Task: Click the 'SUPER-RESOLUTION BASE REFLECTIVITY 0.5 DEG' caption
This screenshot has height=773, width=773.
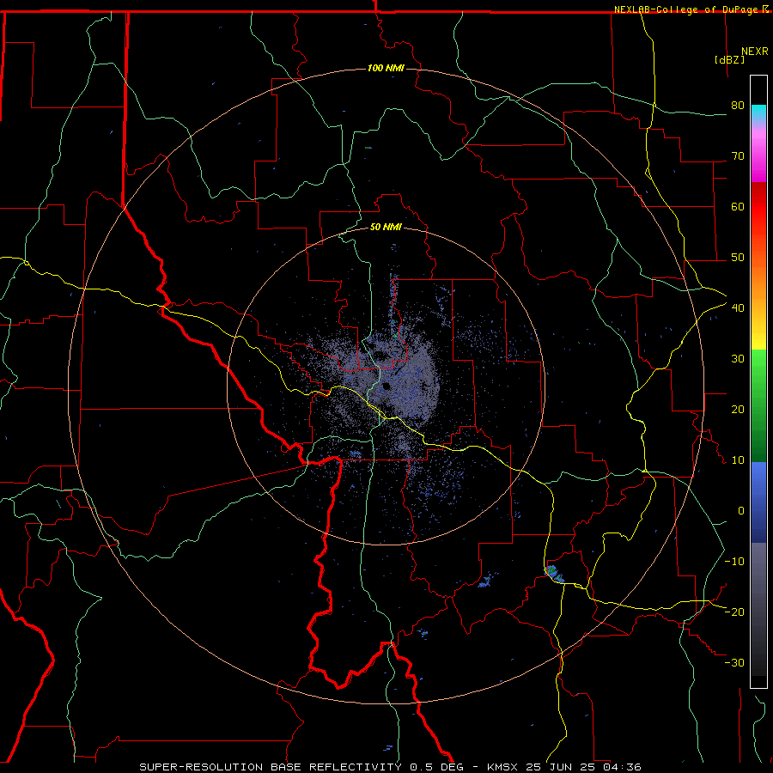Action: point(301,767)
